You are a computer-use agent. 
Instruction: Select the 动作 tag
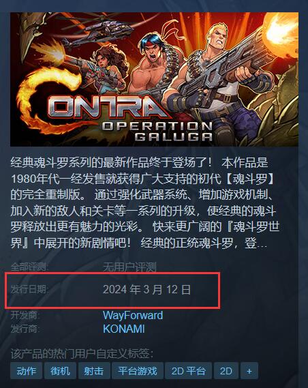tap(26, 371)
